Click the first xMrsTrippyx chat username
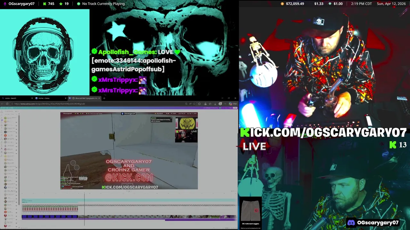 click(x=118, y=80)
